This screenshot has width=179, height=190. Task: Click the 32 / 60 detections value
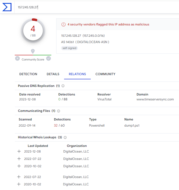(59, 125)
